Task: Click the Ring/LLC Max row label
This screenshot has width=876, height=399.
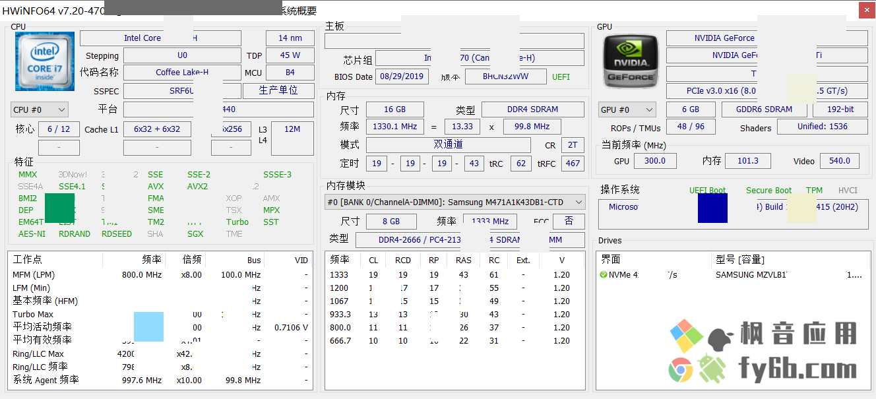Action: coord(38,354)
